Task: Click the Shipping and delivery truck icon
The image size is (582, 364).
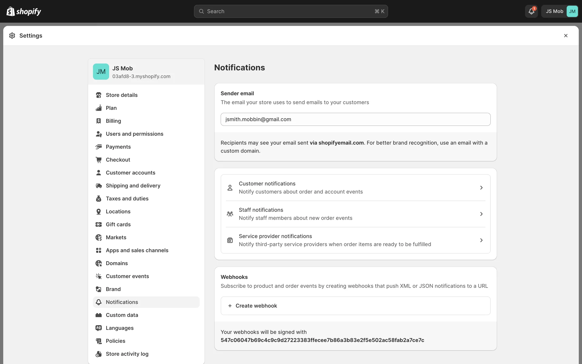Action: point(99,186)
